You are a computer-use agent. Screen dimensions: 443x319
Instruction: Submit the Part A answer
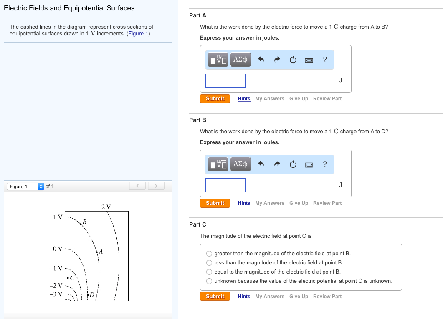pyautogui.click(x=215, y=99)
